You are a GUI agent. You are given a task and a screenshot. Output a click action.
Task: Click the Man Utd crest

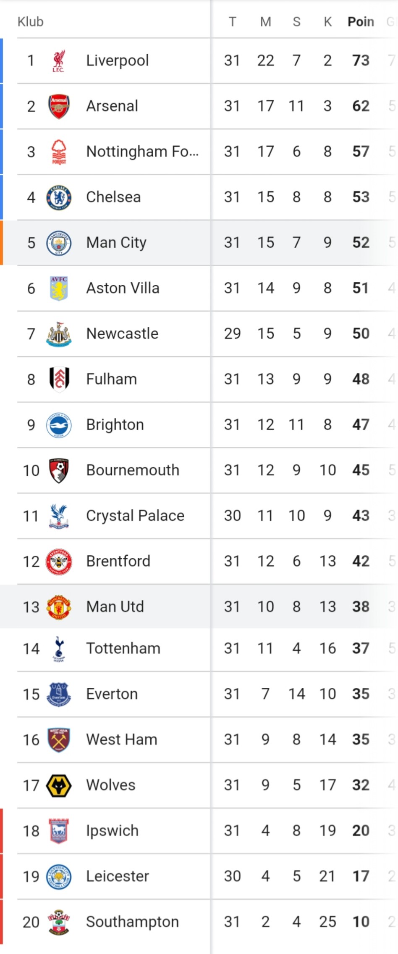59,607
